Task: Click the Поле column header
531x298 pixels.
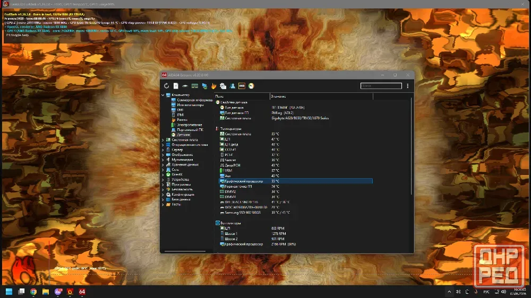Action: click(242, 97)
